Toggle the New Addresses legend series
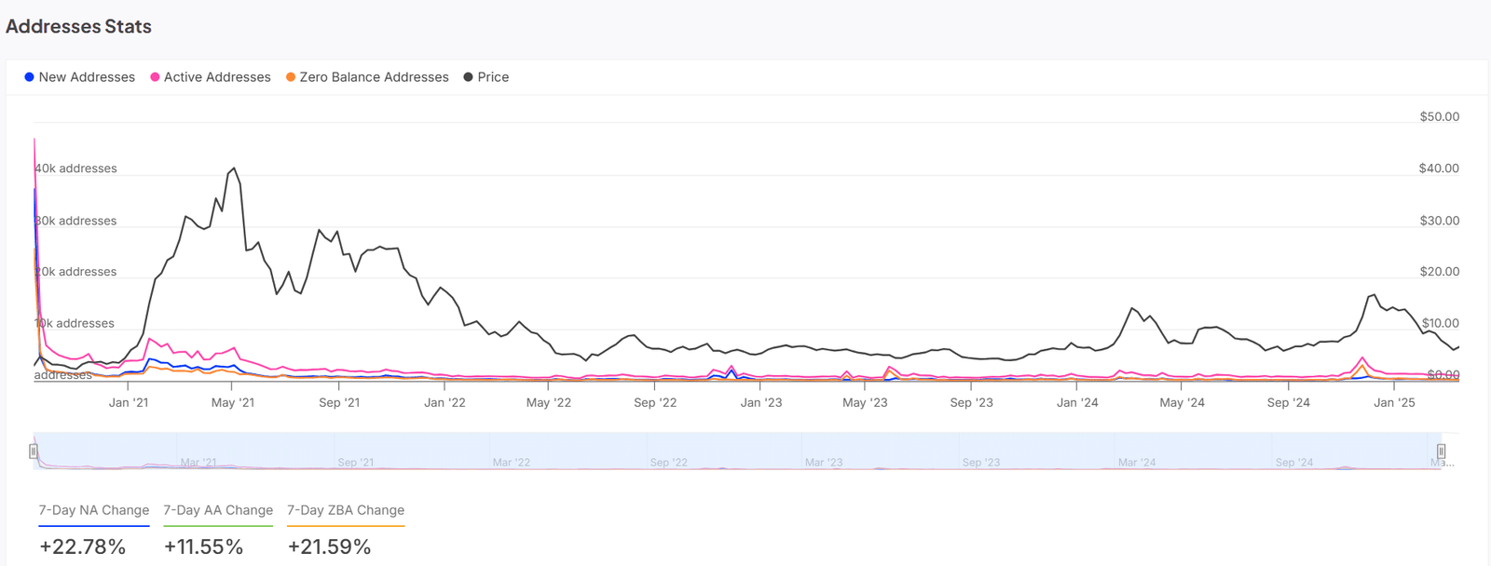 click(x=80, y=77)
